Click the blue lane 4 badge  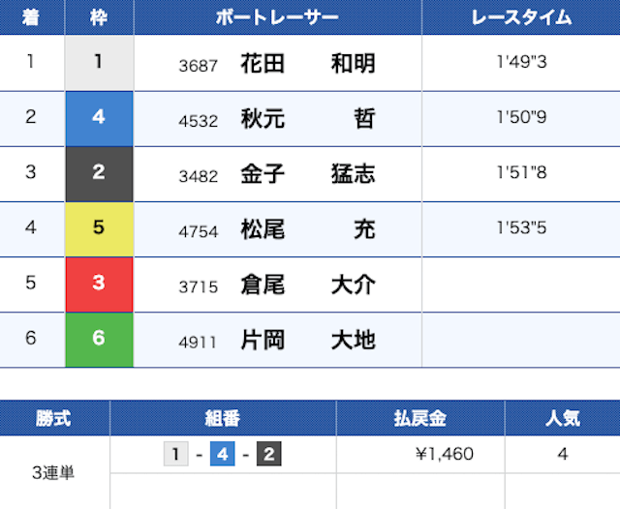coord(99,118)
